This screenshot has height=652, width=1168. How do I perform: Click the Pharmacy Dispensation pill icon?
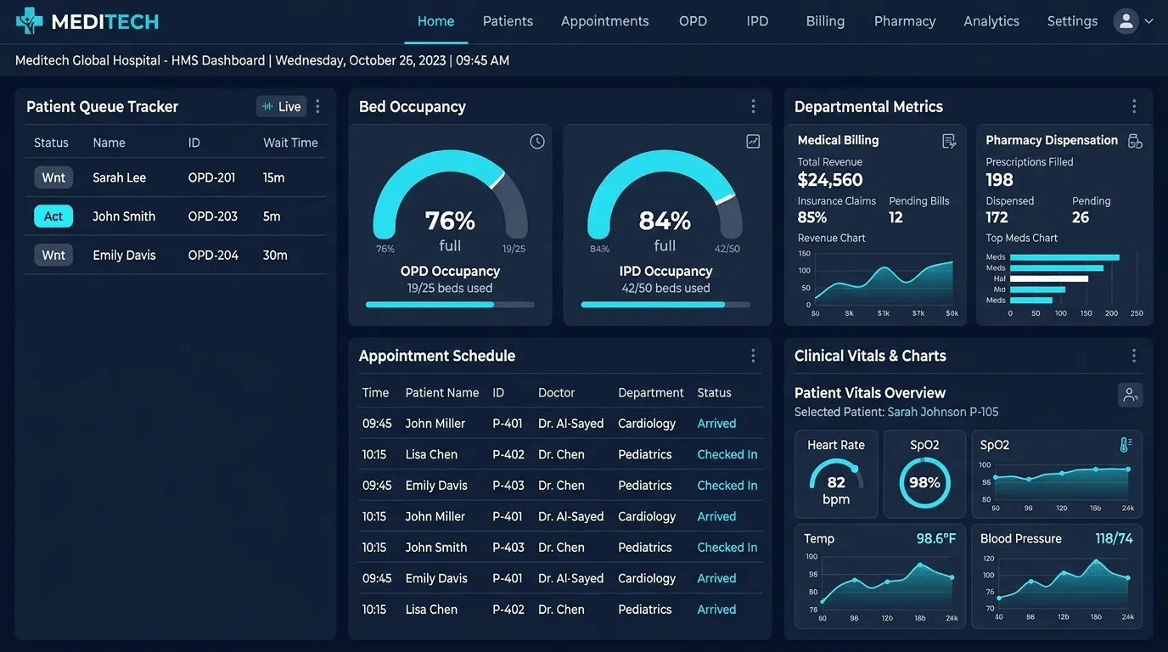point(1135,141)
